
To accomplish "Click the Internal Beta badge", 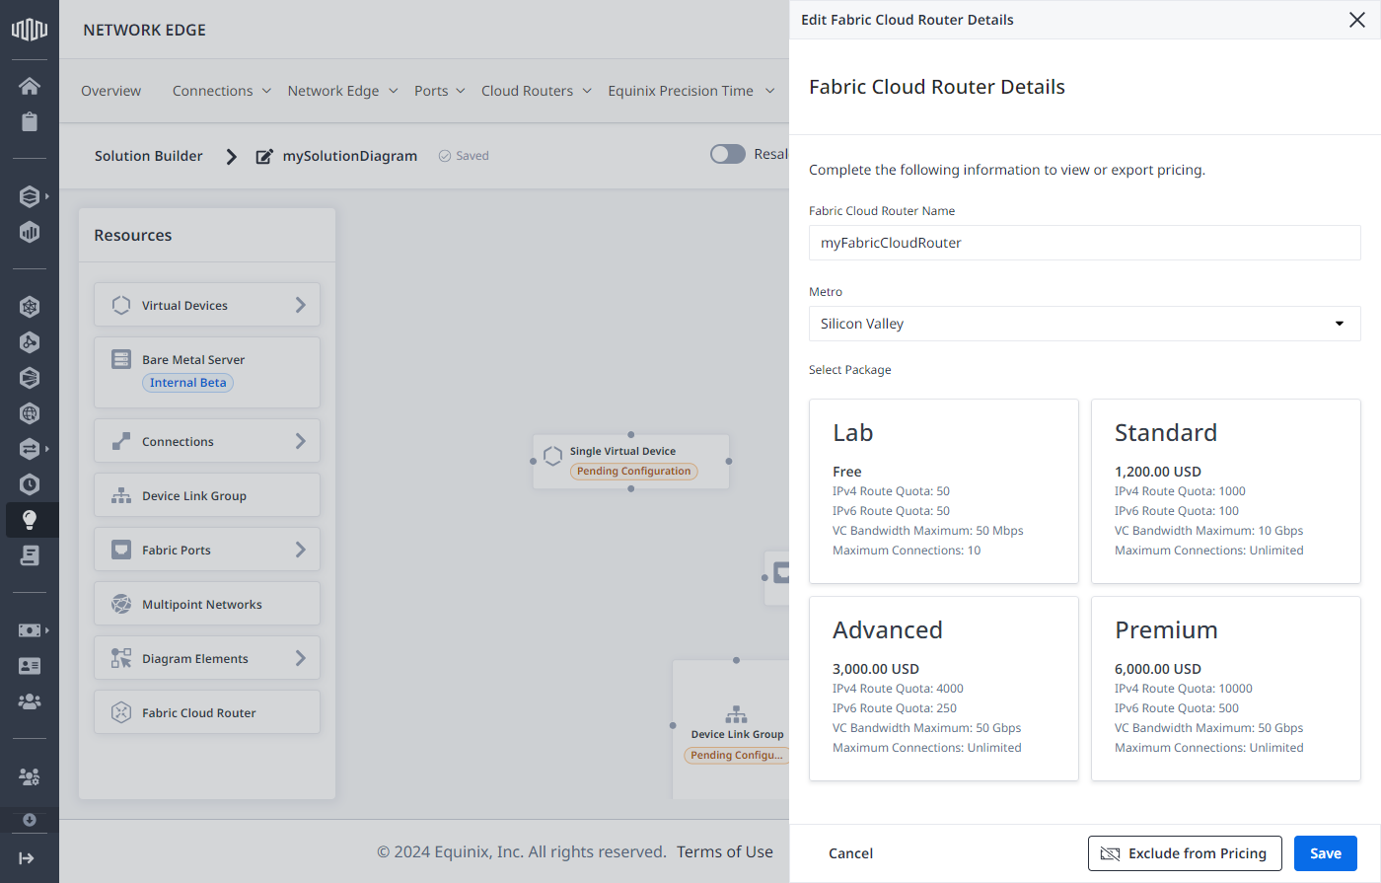I will (188, 383).
